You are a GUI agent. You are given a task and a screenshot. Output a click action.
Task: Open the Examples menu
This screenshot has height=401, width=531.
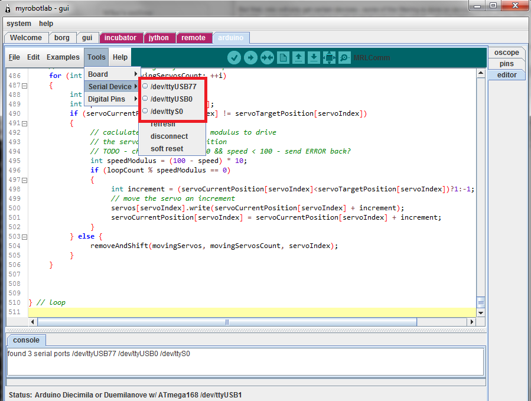tap(63, 57)
